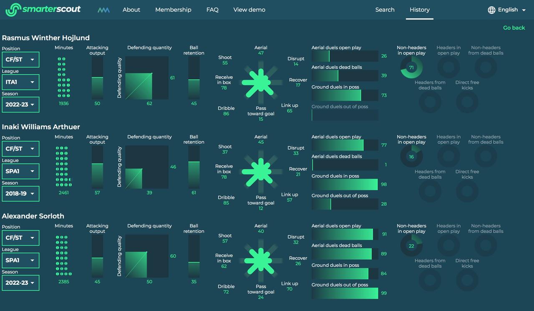The image size is (534, 311).
Task: Open Inaki Williams' SPA1 league dropdown
Action: [x=20, y=171]
